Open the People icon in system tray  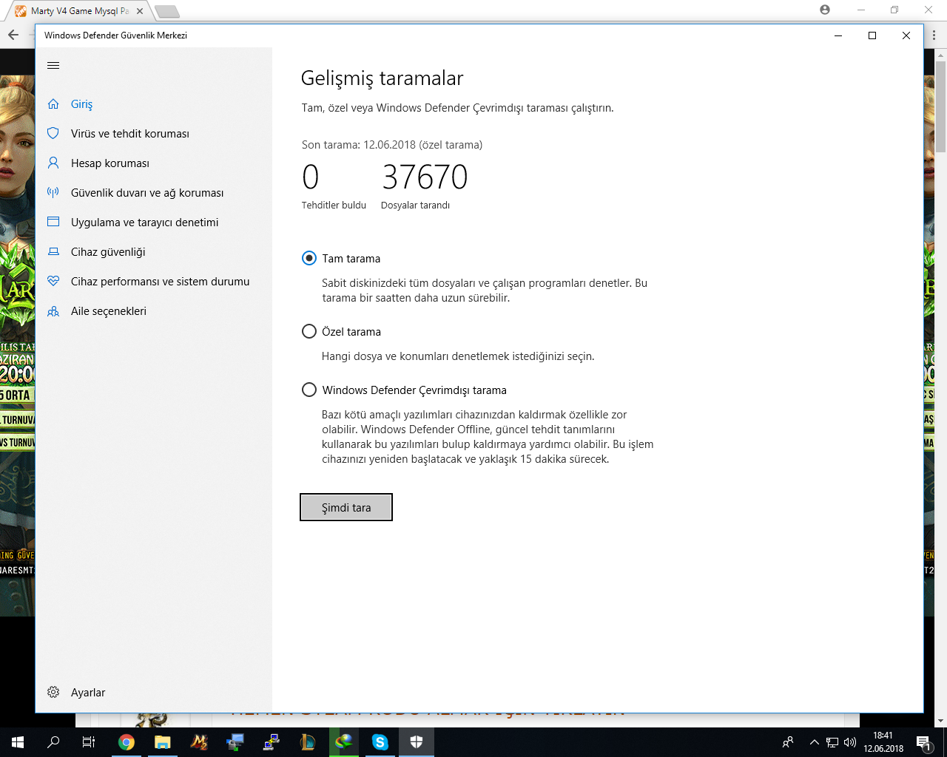coord(788,742)
